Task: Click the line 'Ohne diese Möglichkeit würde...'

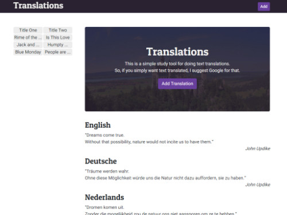Action: [x=165, y=178]
